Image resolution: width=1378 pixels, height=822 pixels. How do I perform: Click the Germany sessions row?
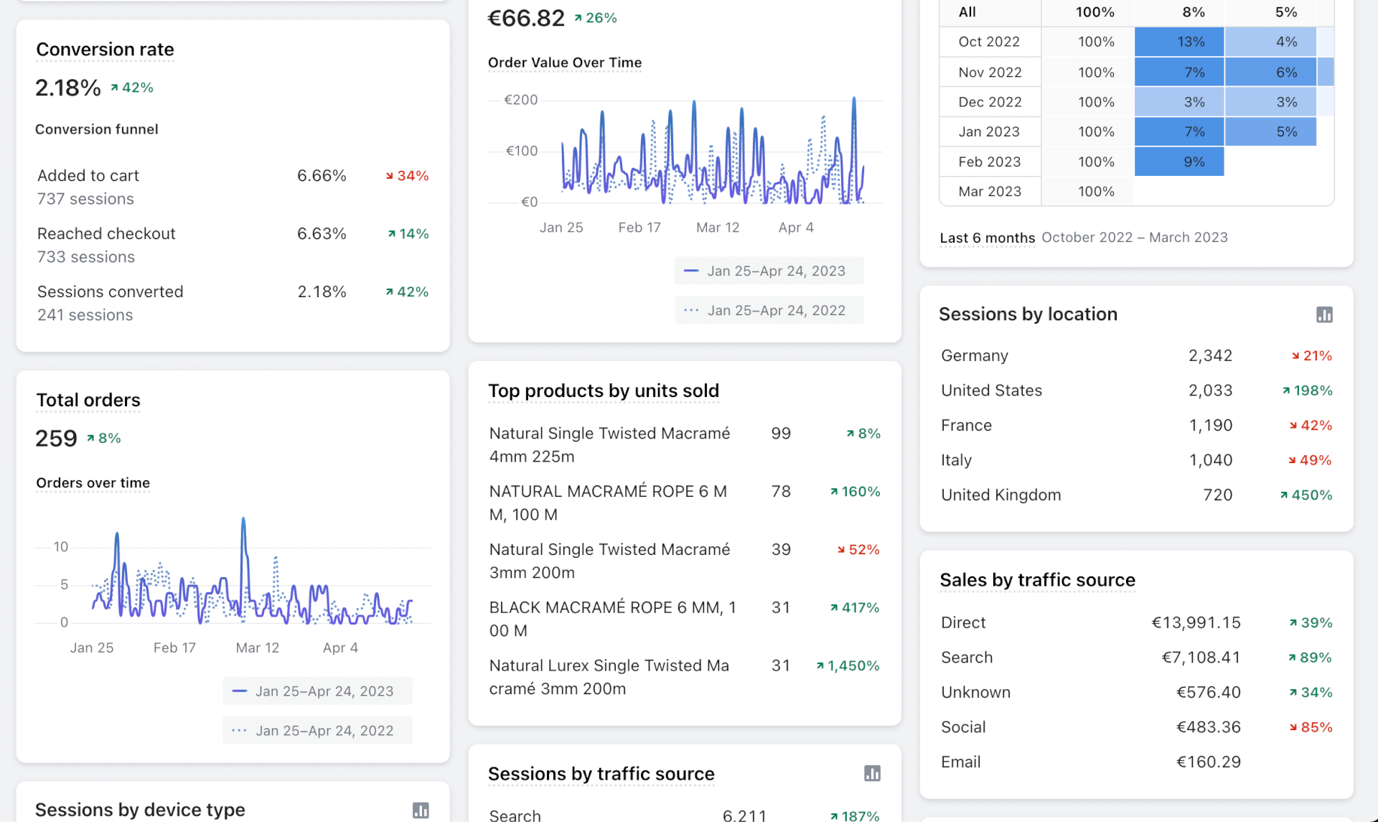(1136, 355)
